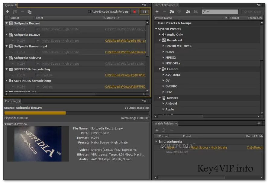Open the Encoding panel options menu
This screenshot has height=183, width=268.
pyautogui.click(x=144, y=101)
